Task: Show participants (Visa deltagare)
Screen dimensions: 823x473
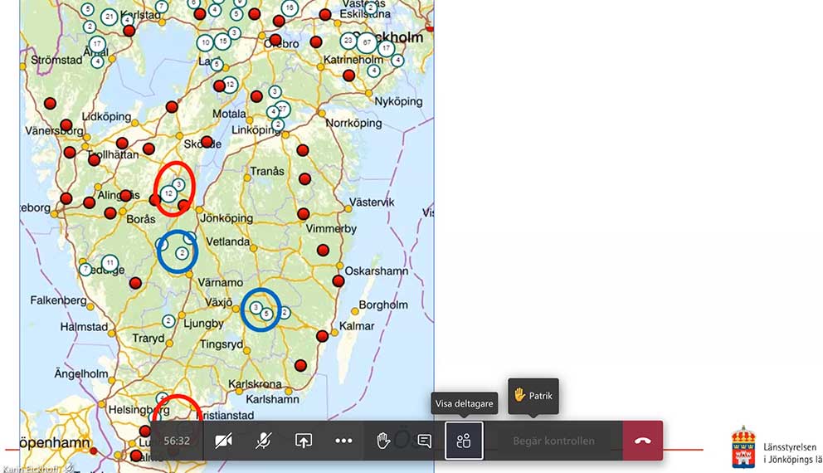Action: click(x=464, y=441)
